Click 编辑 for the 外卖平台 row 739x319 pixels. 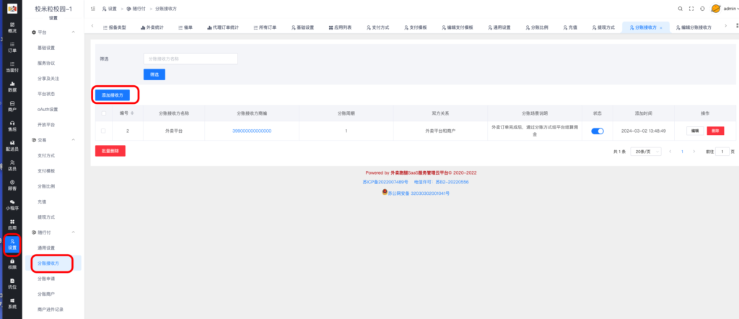[695, 131]
